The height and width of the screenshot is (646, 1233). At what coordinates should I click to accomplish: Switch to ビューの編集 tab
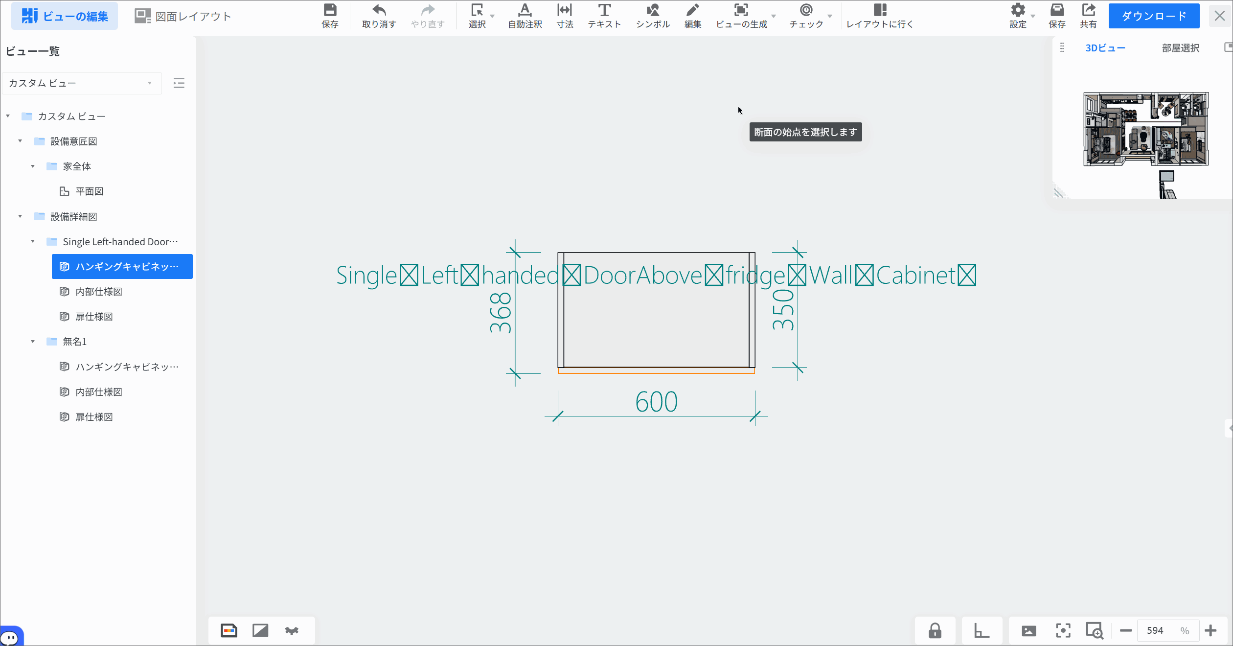point(65,16)
